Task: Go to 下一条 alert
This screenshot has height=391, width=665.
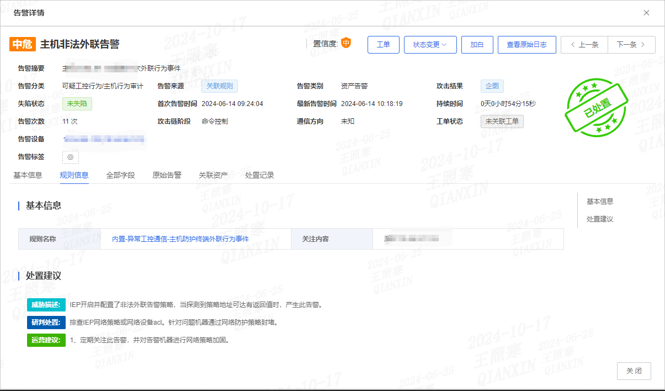Action: (x=631, y=45)
